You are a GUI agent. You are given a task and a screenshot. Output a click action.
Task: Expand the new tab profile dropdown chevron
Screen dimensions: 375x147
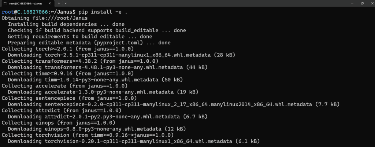pyautogui.click(x=66, y=3)
